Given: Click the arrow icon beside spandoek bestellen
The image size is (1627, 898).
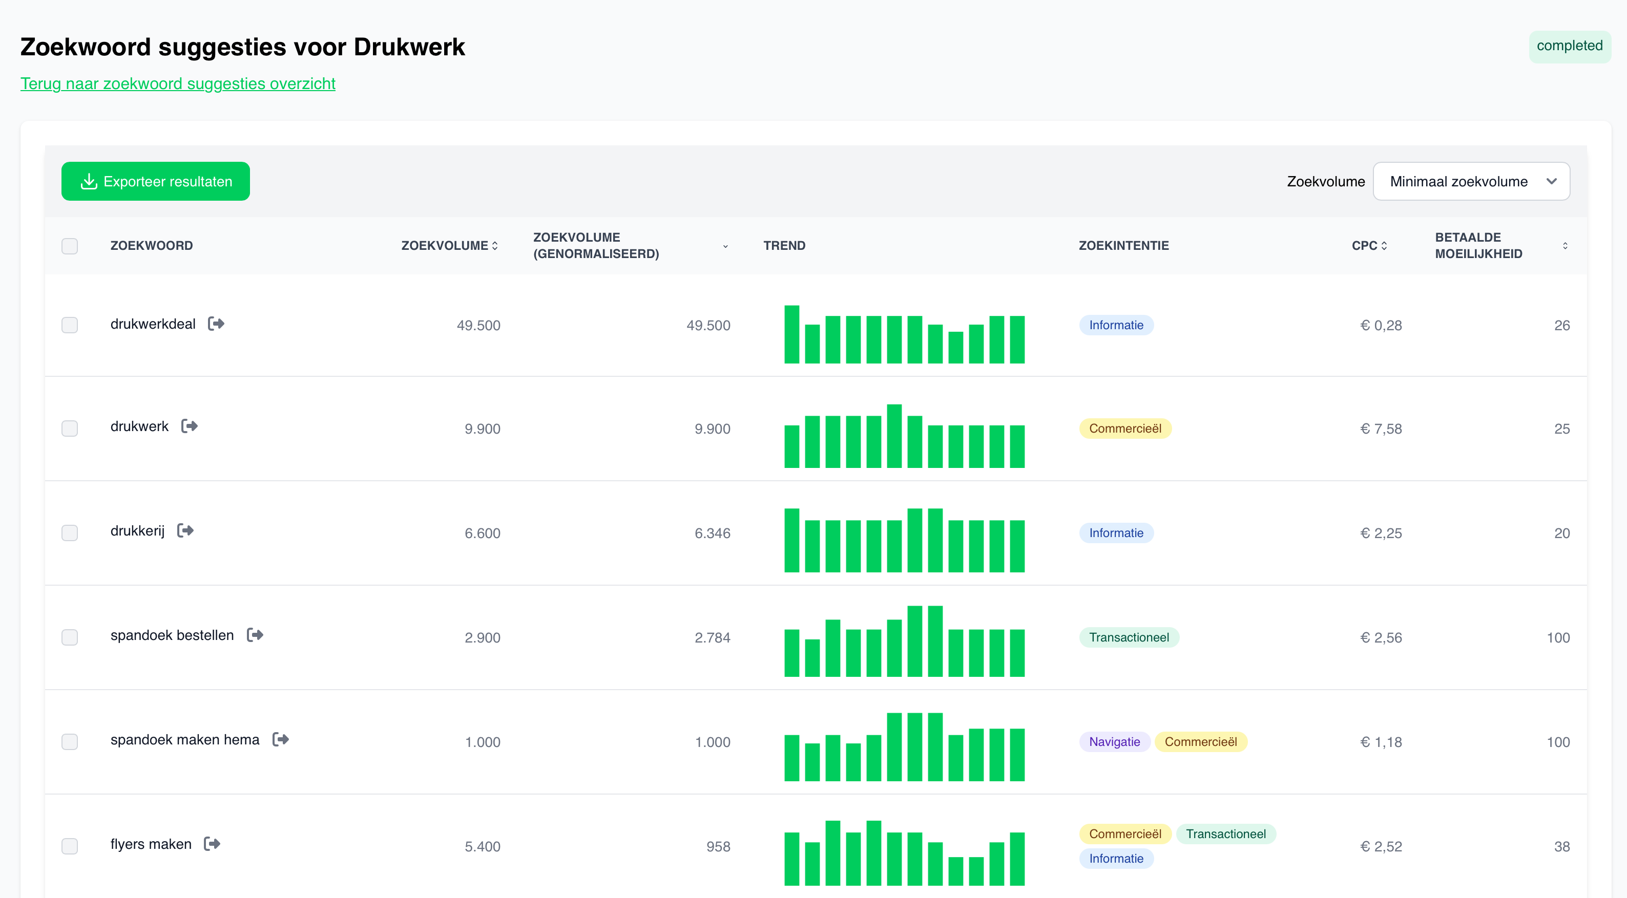Looking at the screenshot, I should pyautogui.click(x=255, y=635).
